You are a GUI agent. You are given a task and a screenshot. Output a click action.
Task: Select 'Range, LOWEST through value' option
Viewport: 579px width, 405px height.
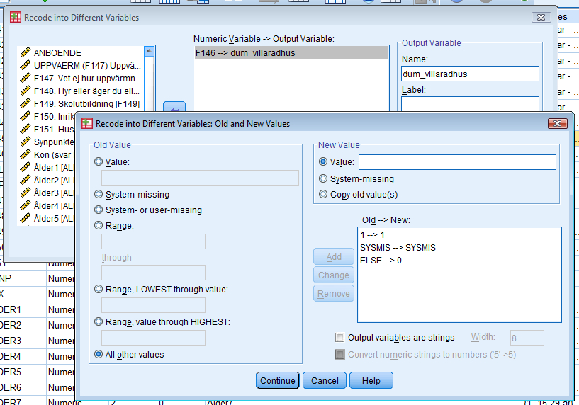click(99, 289)
